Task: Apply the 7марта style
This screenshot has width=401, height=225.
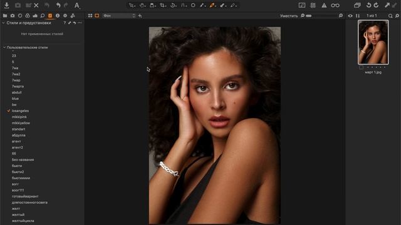Action: pyautogui.click(x=18, y=86)
